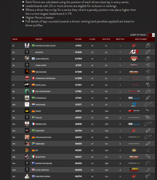Screen dimensions: 157x180
Task: Open Santi_Glza driver profile link
Action: [x=41, y=85]
